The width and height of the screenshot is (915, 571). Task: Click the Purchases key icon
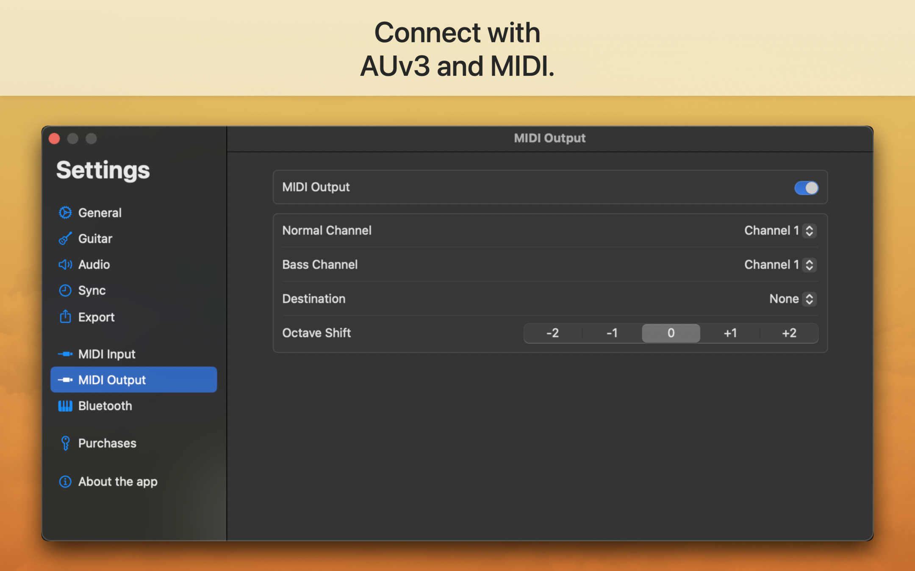click(x=65, y=443)
